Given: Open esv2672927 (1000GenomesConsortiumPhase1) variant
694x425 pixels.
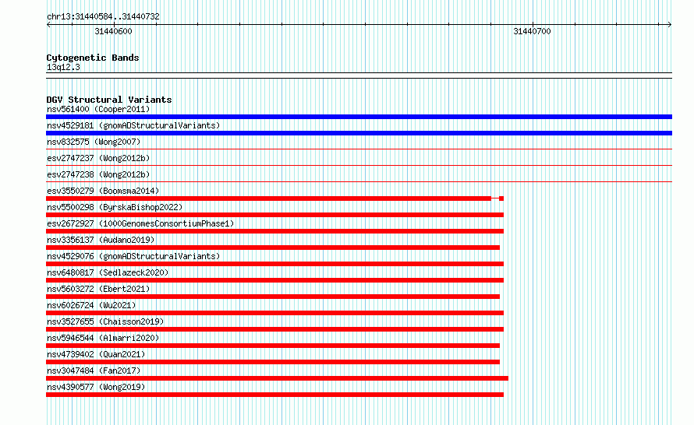Looking at the screenshot, I should tap(140, 223).
